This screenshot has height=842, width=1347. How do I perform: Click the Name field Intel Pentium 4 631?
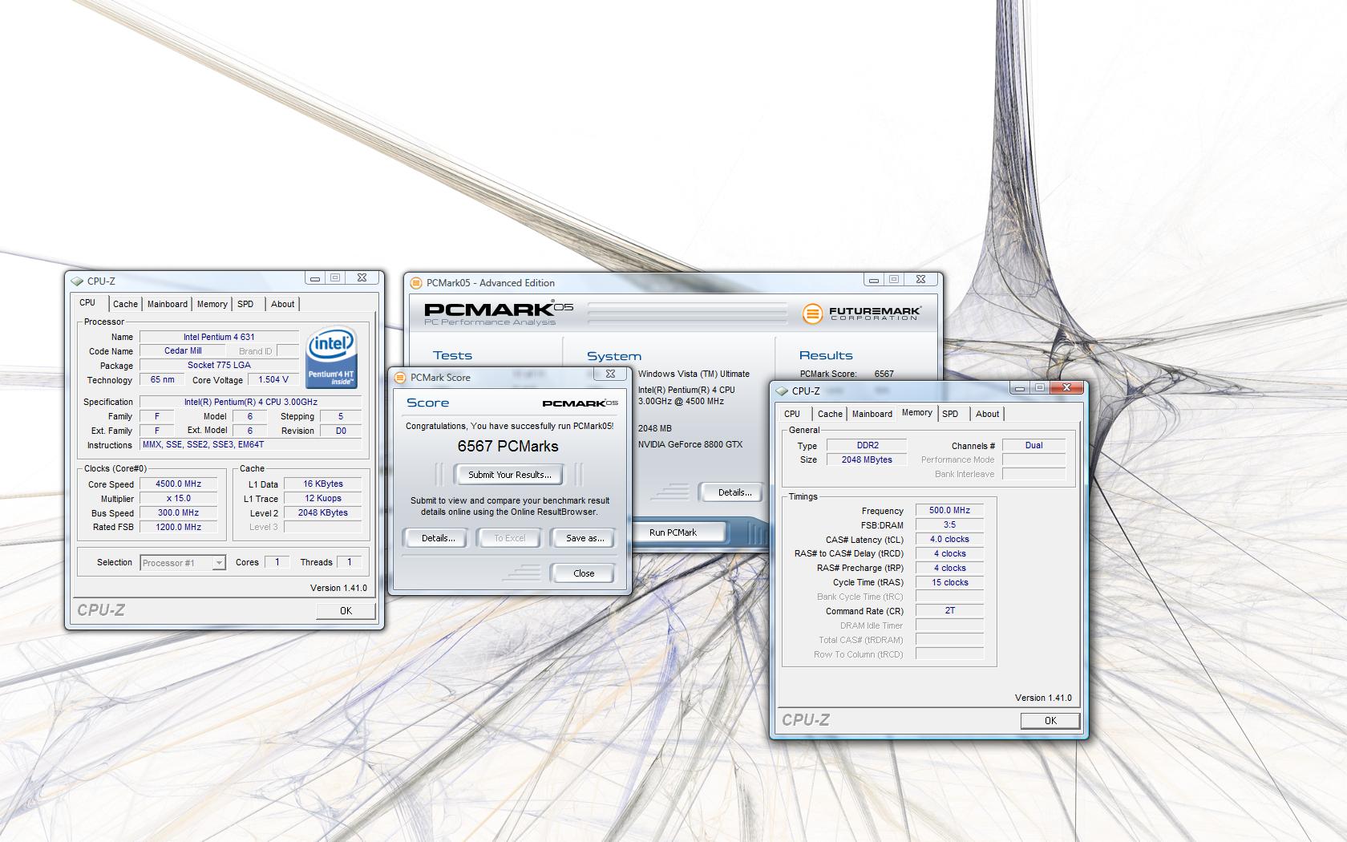219,337
